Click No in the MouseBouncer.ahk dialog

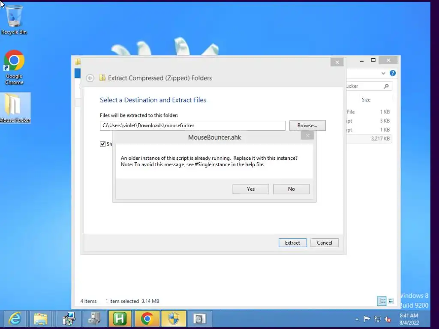[x=291, y=189]
